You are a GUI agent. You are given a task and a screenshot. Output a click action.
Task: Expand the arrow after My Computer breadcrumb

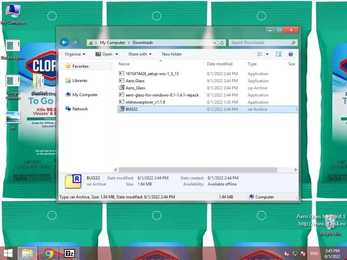coord(129,43)
